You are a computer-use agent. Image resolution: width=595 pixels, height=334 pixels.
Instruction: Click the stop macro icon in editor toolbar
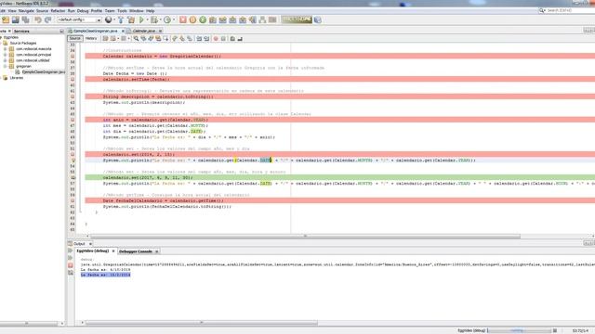(x=223, y=39)
